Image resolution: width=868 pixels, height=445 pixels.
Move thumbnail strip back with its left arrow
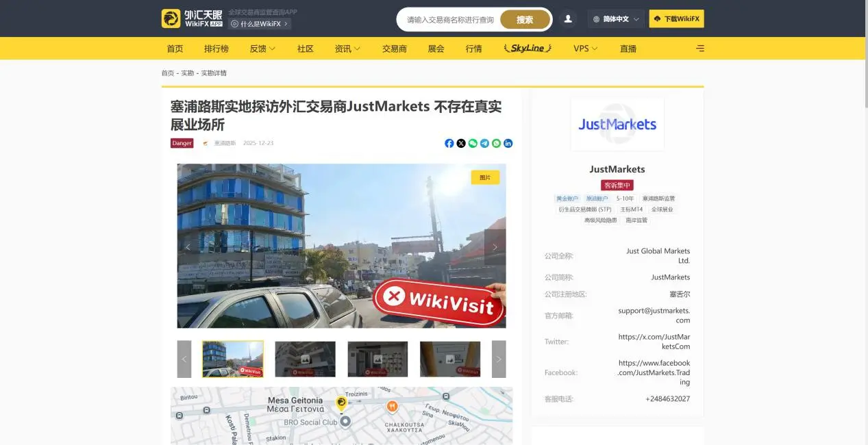[x=184, y=359]
